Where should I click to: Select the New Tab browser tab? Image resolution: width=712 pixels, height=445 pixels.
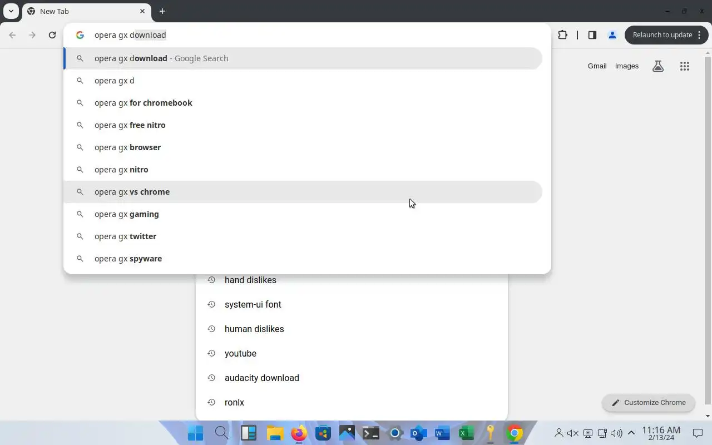click(x=86, y=11)
